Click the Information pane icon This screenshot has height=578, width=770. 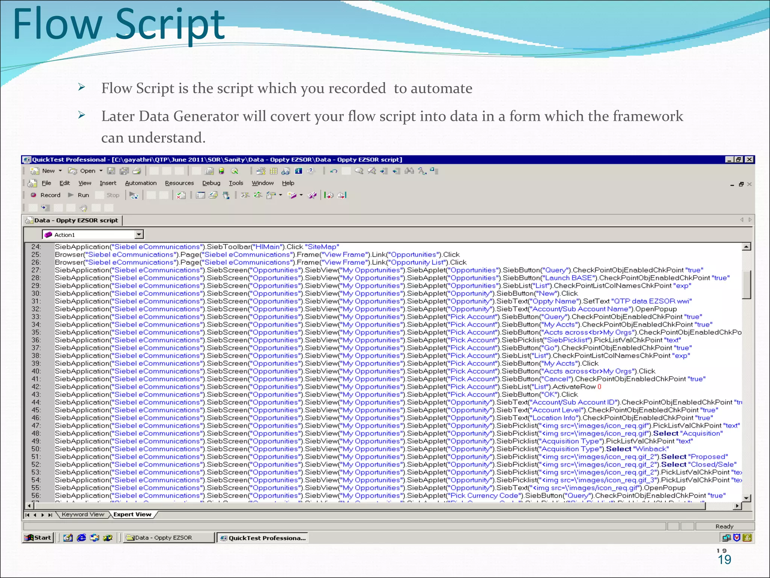coord(299,171)
